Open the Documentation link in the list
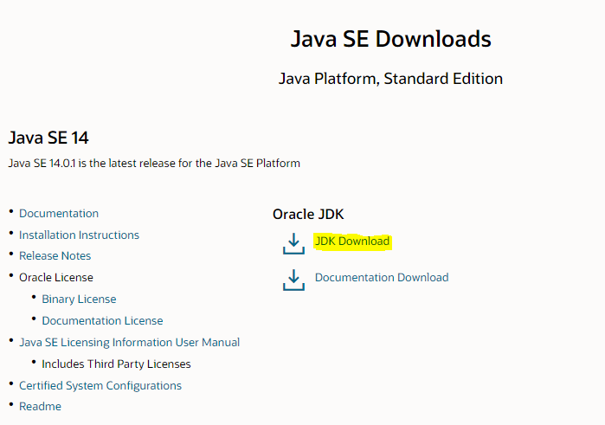 [59, 214]
